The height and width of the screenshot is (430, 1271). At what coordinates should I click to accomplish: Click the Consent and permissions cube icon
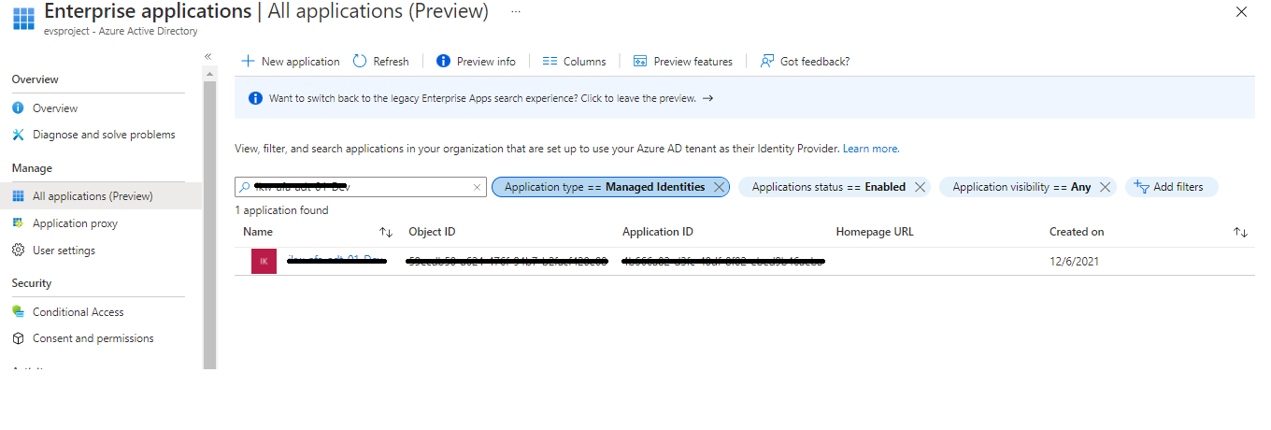[x=18, y=338]
